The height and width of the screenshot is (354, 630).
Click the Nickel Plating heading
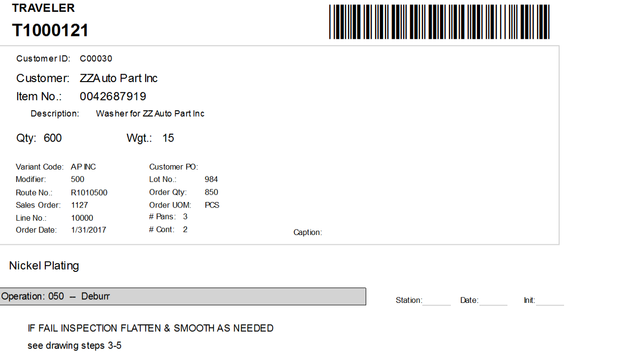44,265
